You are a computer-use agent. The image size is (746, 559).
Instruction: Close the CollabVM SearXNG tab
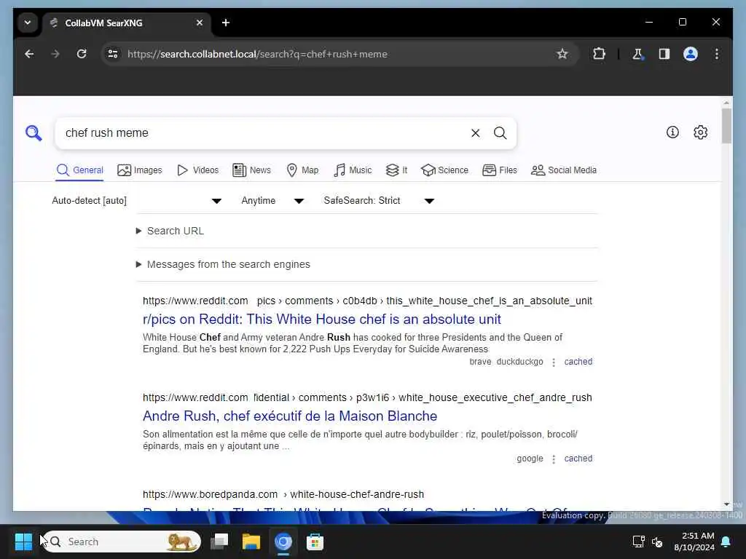(200, 23)
